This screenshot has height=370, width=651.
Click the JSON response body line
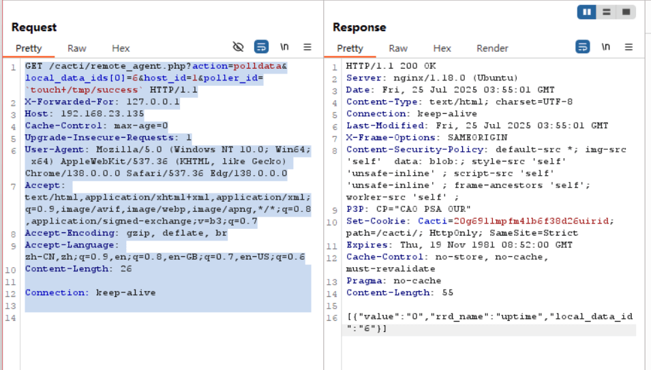[489, 317]
